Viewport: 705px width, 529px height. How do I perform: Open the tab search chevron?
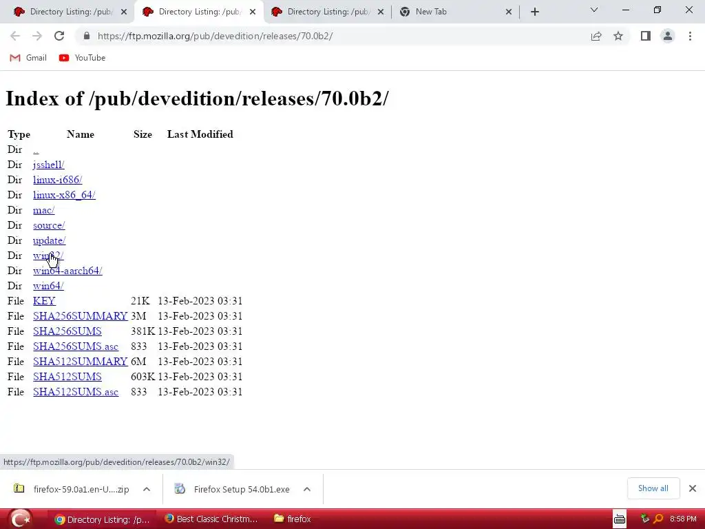point(594,10)
